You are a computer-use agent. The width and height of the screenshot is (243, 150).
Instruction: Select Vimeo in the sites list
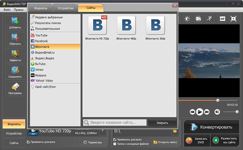[x=55, y=70]
